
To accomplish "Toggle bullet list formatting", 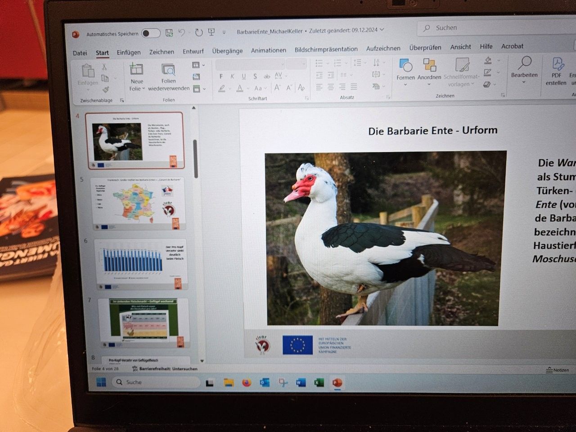I will pyautogui.click(x=319, y=63).
